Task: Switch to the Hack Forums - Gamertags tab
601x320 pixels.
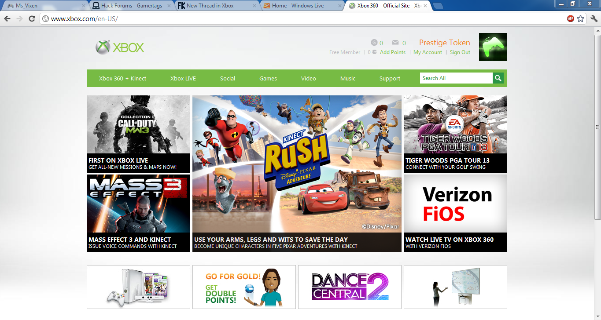Action: 131,6
